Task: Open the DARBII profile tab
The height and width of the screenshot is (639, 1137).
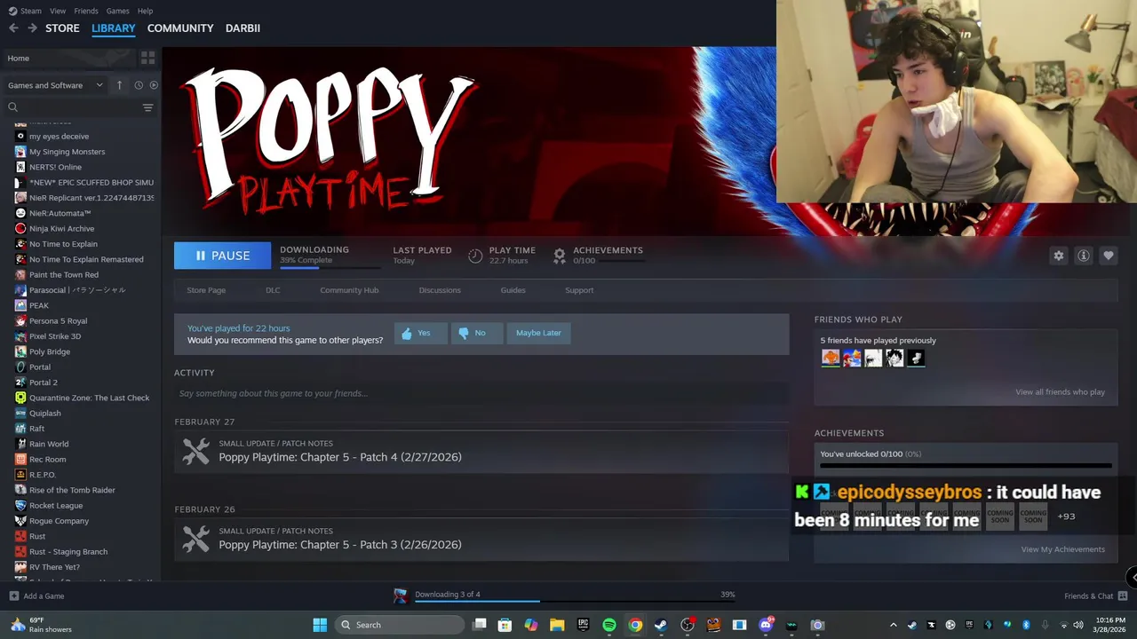Action: (243, 28)
